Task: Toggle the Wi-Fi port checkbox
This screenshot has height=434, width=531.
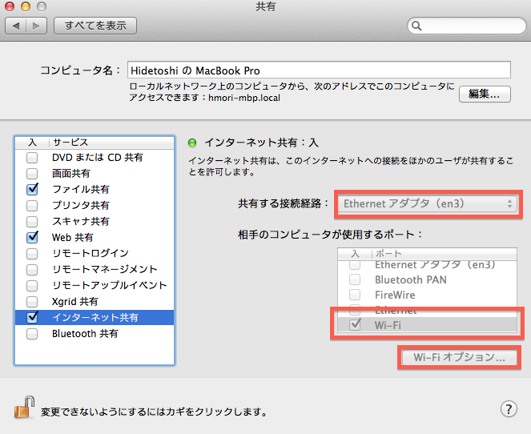Action: click(x=355, y=324)
